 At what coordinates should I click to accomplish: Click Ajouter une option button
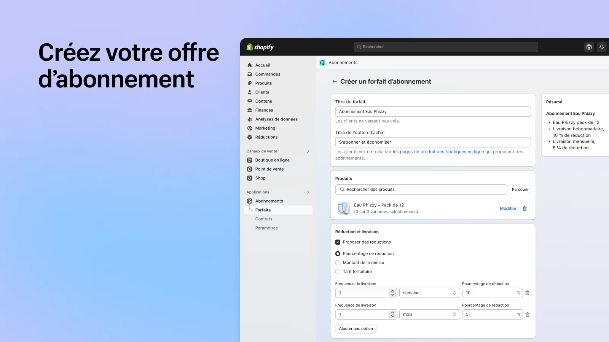[356, 329]
